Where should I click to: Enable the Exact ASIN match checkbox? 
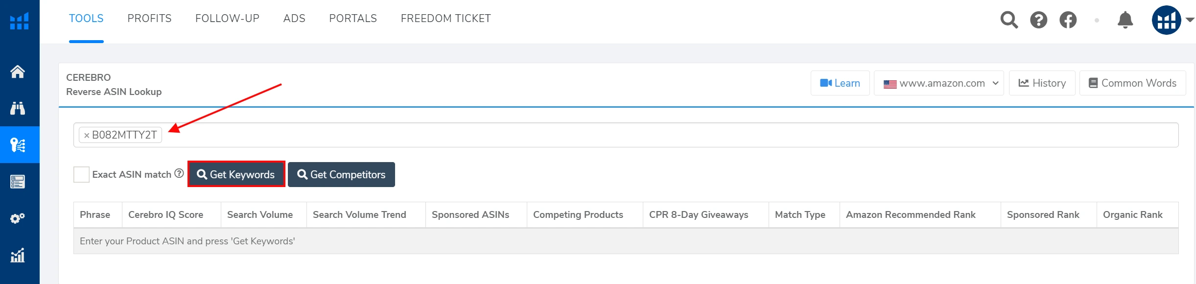pyautogui.click(x=81, y=175)
